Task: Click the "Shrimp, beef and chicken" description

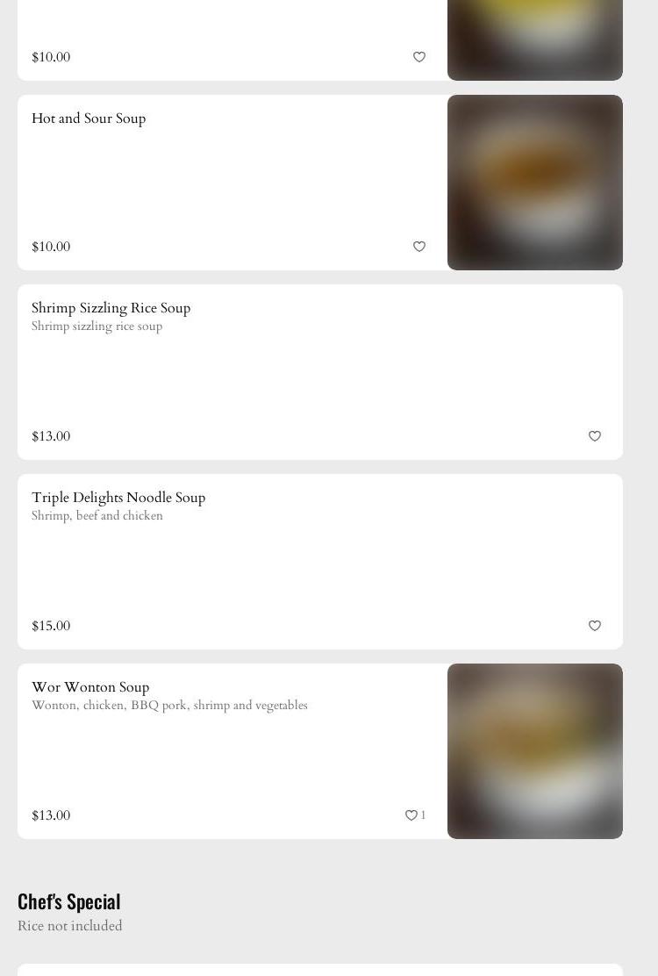Action: (x=97, y=516)
